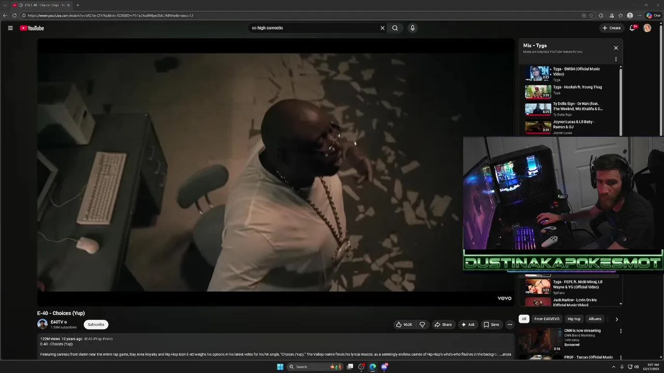Start voice search with microphone
664x373 pixels.
pyautogui.click(x=412, y=28)
